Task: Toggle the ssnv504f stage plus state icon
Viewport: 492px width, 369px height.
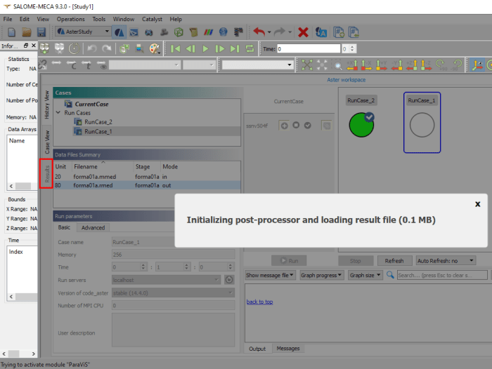Action: pyautogui.click(x=284, y=126)
